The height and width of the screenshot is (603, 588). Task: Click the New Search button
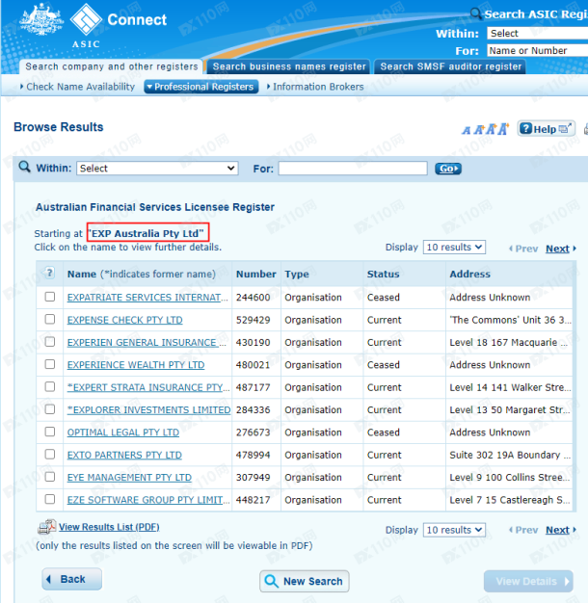coord(305,581)
